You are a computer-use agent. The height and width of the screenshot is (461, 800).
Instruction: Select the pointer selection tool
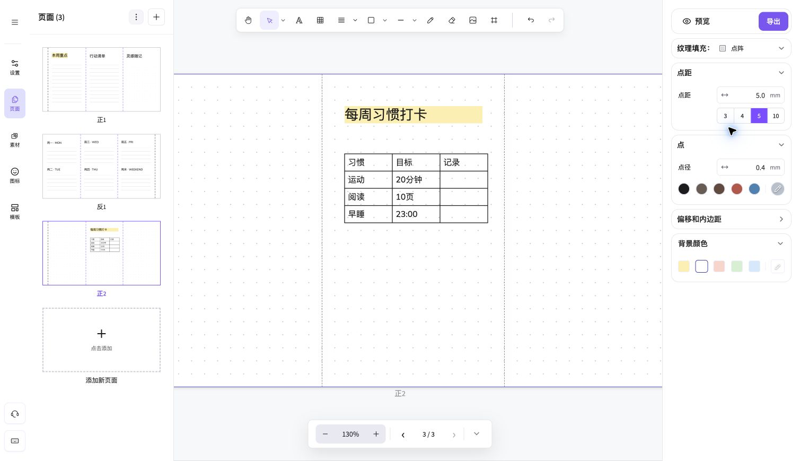point(269,20)
